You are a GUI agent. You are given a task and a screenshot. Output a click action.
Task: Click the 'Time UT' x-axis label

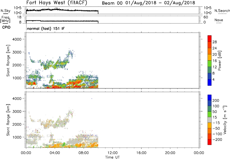[112, 157]
